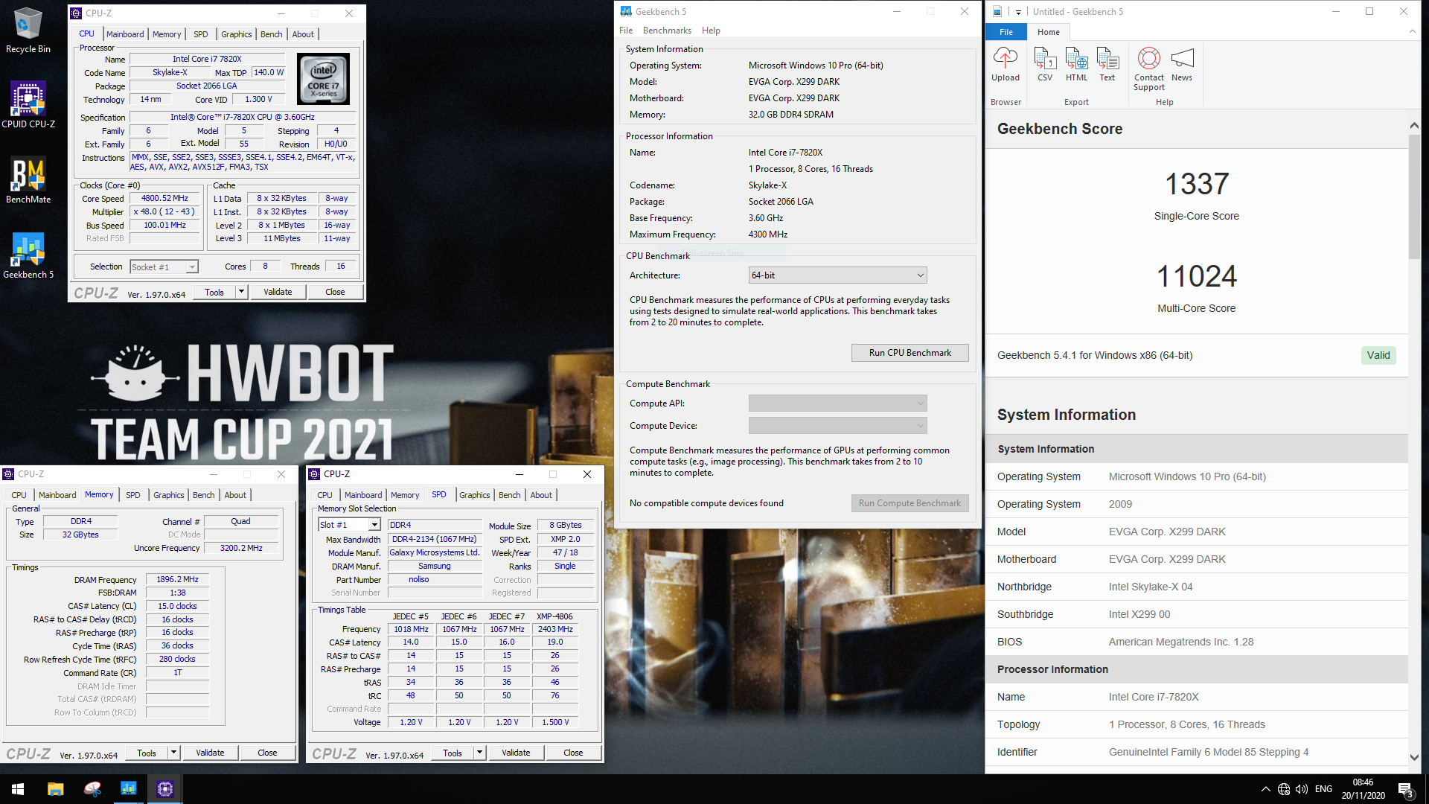This screenshot has height=804, width=1429.
Task: Click Run CPU Benchmark button
Action: [909, 353]
